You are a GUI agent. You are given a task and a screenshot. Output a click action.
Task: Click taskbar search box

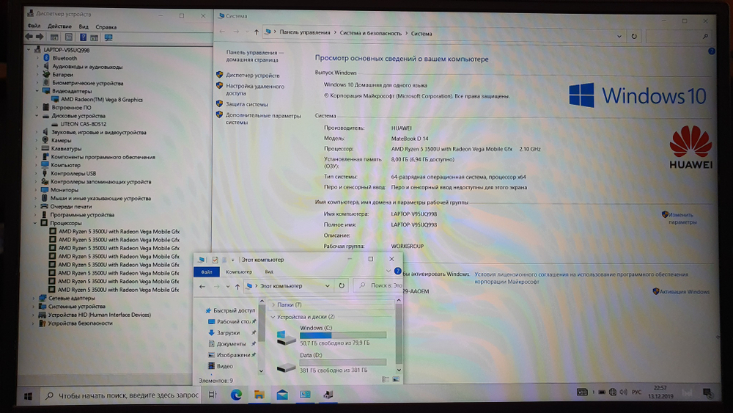click(x=122, y=395)
